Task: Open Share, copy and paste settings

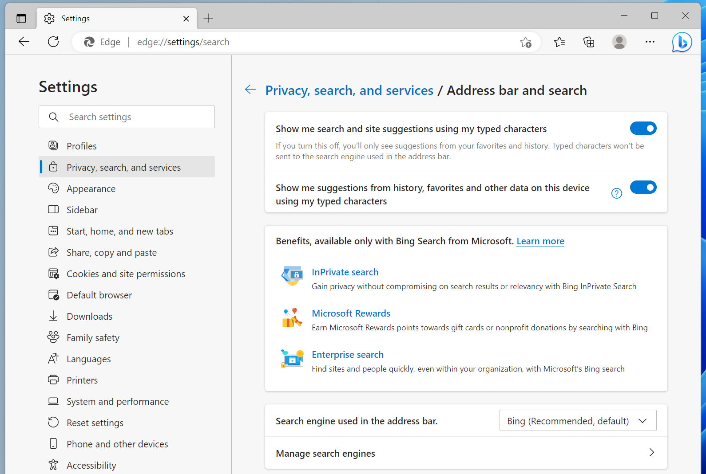Action: coord(127,252)
